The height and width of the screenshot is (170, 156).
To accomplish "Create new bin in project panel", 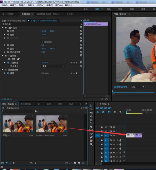I will (75, 163).
